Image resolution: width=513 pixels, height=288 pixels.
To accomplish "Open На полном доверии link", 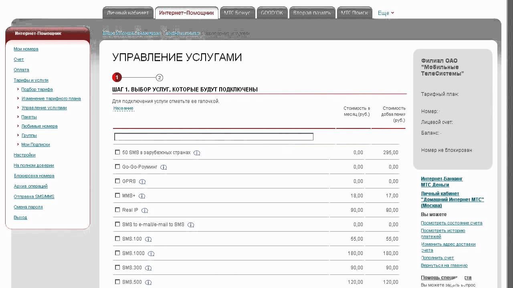I will click(x=34, y=165).
